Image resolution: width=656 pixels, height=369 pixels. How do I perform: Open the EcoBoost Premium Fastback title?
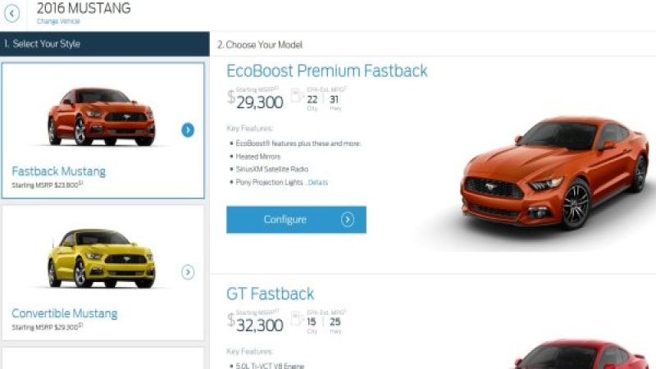click(x=326, y=71)
